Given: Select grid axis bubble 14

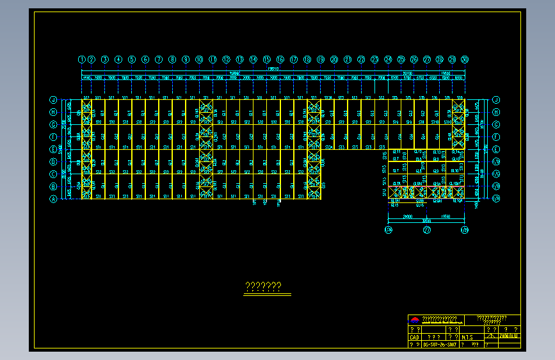Looking at the screenshot, I should click(x=253, y=60).
